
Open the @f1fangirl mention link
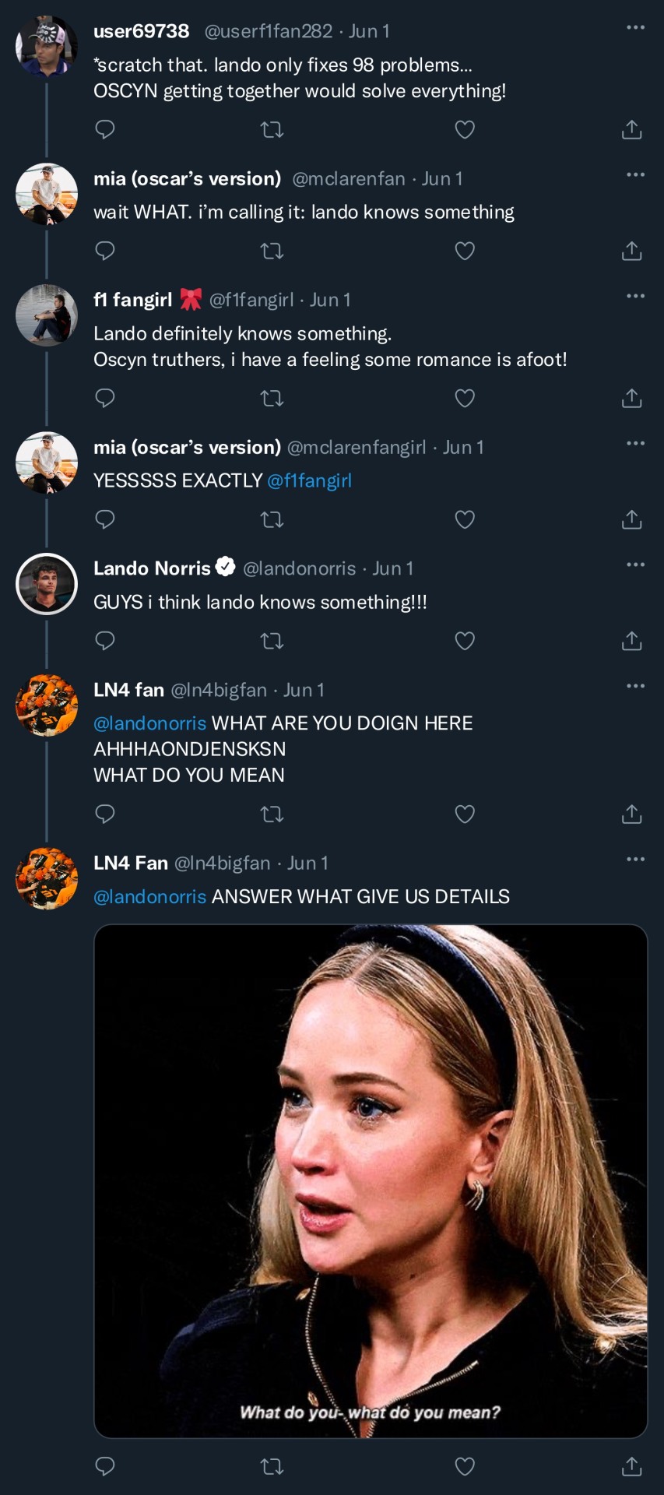pyautogui.click(x=309, y=480)
